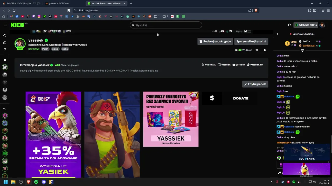Open yasssiek Instagram link
This screenshot has height=186, width=332.
click(224, 65)
